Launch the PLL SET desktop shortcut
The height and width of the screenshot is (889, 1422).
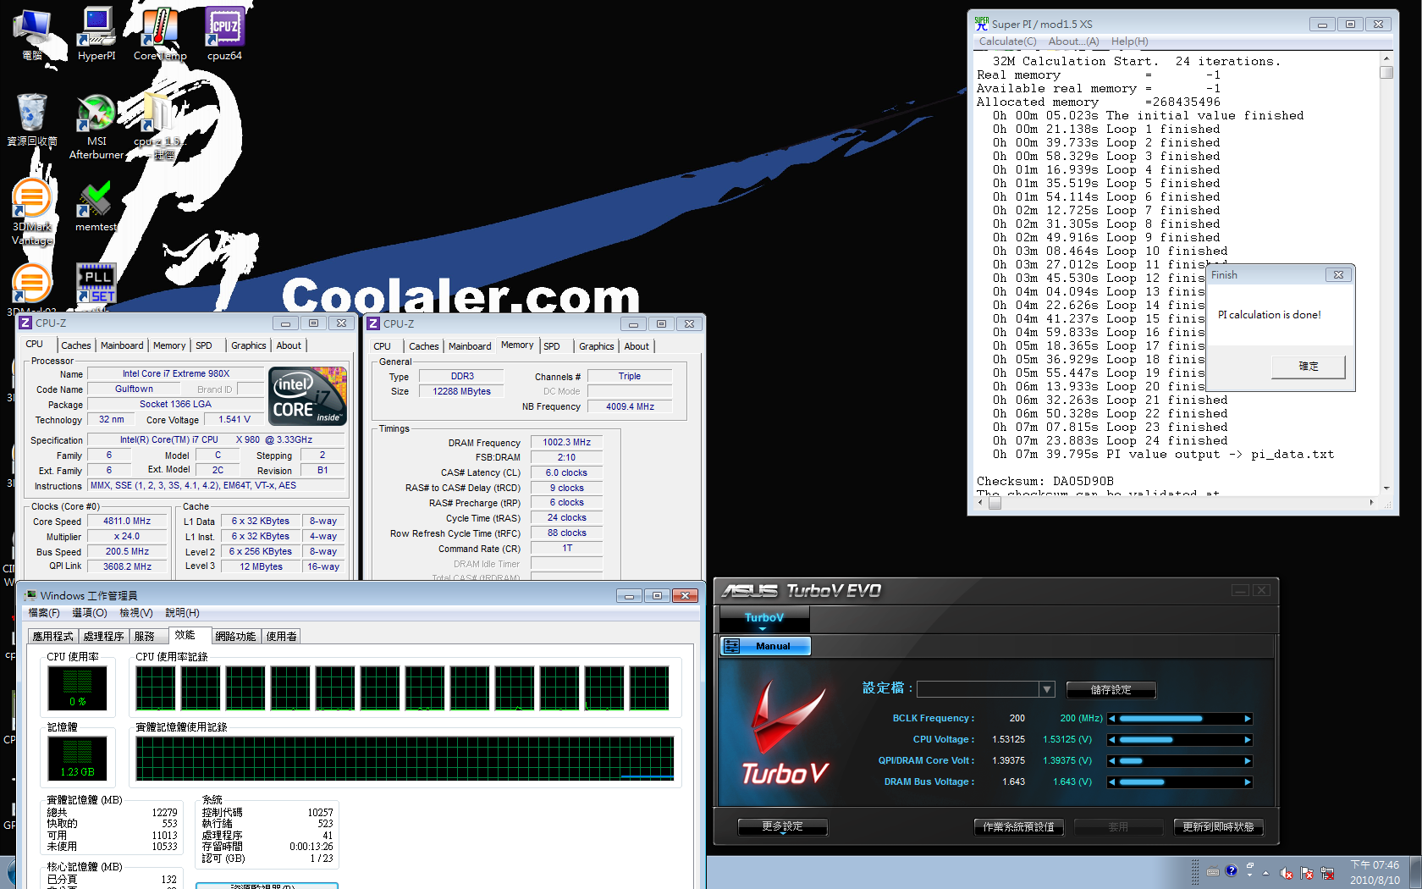(x=96, y=284)
